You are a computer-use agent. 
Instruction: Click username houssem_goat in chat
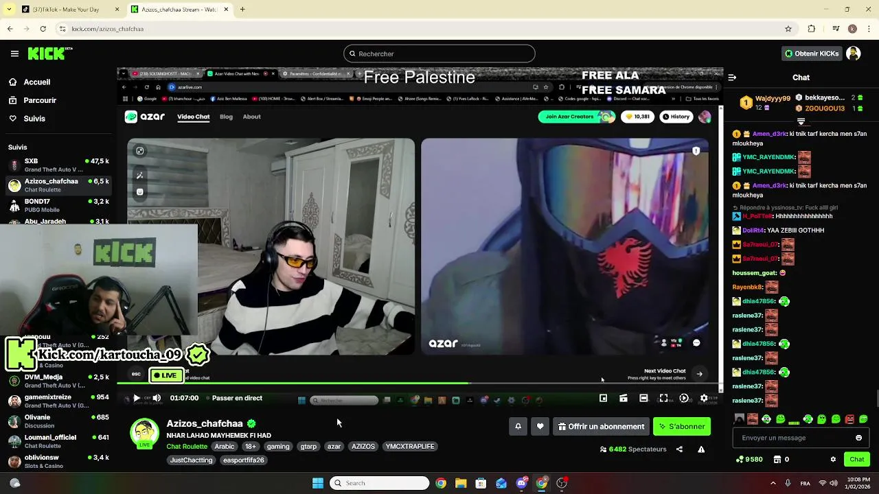click(x=753, y=272)
